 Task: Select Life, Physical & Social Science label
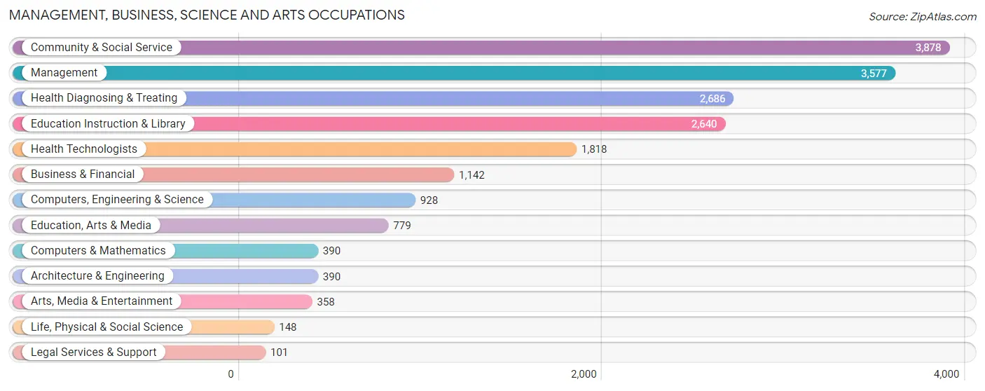click(x=106, y=327)
